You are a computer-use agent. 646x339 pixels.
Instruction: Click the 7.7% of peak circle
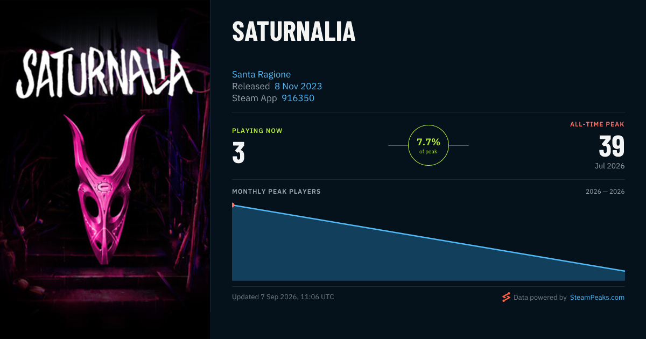point(429,145)
